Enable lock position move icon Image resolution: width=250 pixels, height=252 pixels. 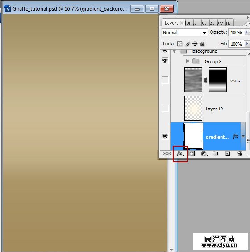(x=195, y=43)
